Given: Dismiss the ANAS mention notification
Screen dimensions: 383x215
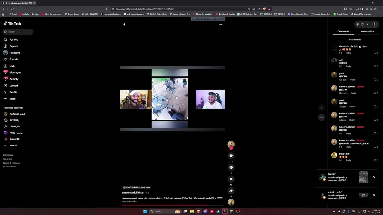Looking at the screenshot, I should coord(374,195).
